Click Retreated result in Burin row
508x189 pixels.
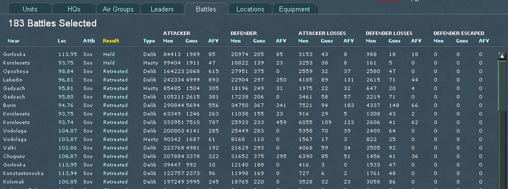coord(115,105)
